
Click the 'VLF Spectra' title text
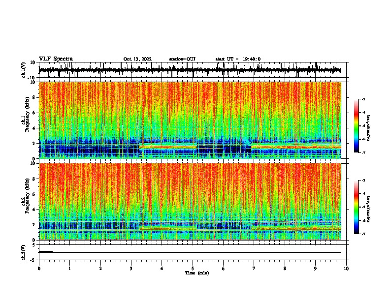tap(56, 59)
